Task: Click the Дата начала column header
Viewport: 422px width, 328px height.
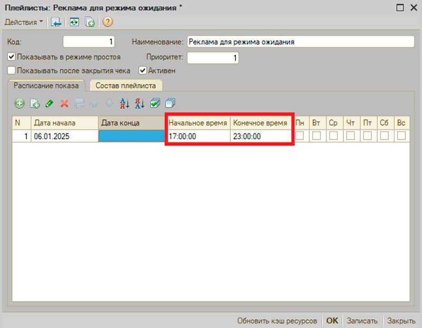Action: pyautogui.click(x=64, y=123)
